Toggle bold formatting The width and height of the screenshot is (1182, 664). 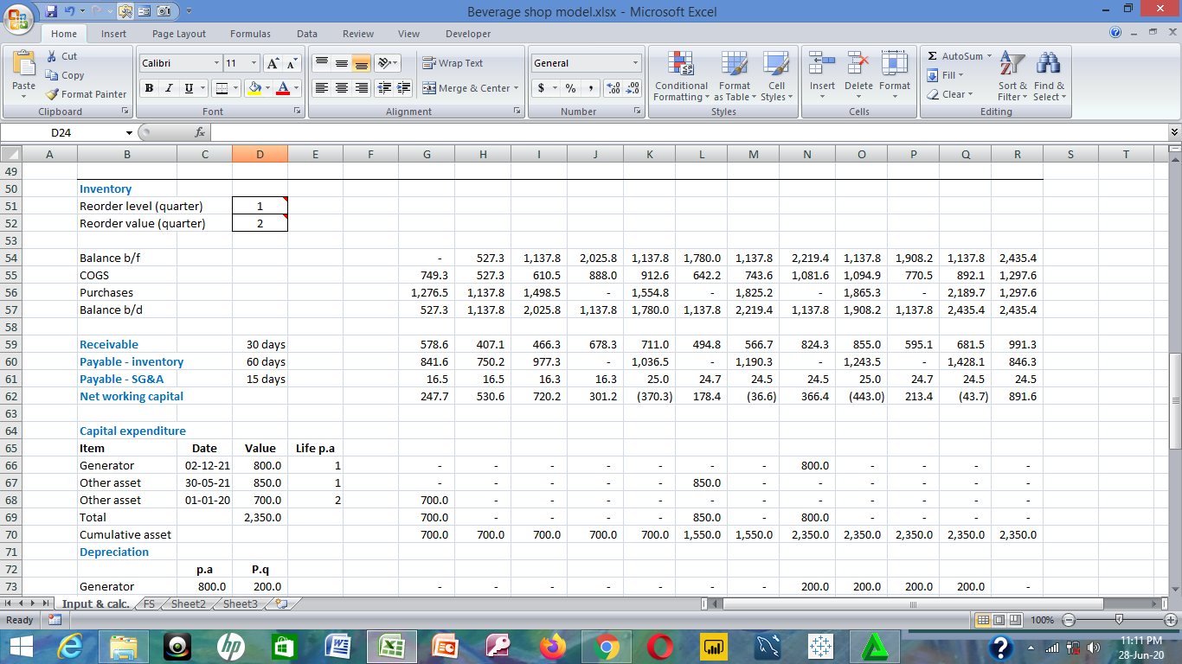coord(148,88)
